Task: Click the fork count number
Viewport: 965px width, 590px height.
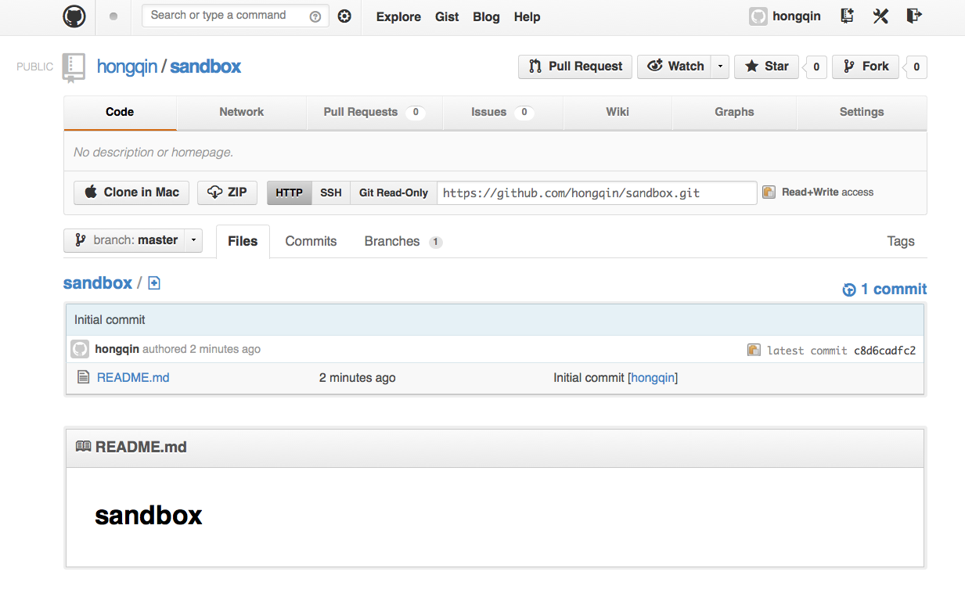Action: pos(916,67)
